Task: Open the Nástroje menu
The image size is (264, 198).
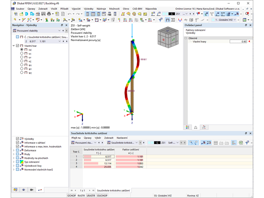Action: [101, 9]
